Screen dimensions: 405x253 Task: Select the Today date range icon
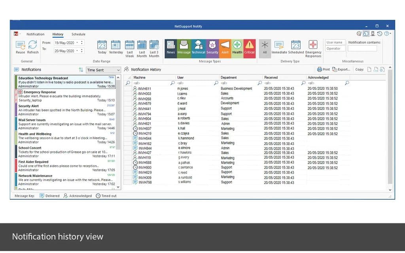(x=102, y=45)
